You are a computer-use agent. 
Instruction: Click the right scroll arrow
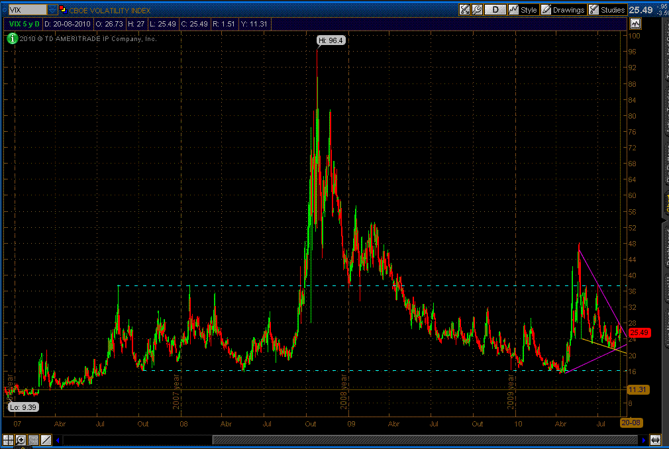click(643, 440)
